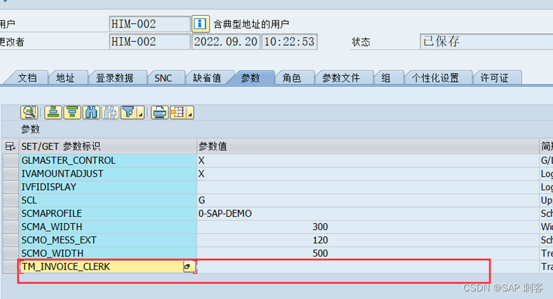The image size is (553, 299).
Task: Select the 参数 tab
Action: click(251, 78)
